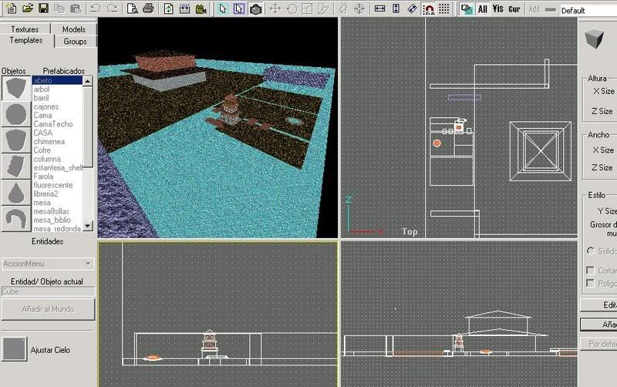The height and width of the screenshot is (387, 617).
Task: Click the video camera toolbar icon
Action: pyautogui.click(x=201, y=9)
